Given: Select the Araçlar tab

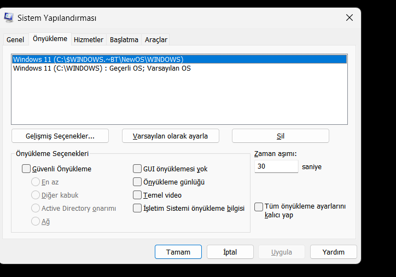Looking at the screenshot, I should (x=156, y=39).
